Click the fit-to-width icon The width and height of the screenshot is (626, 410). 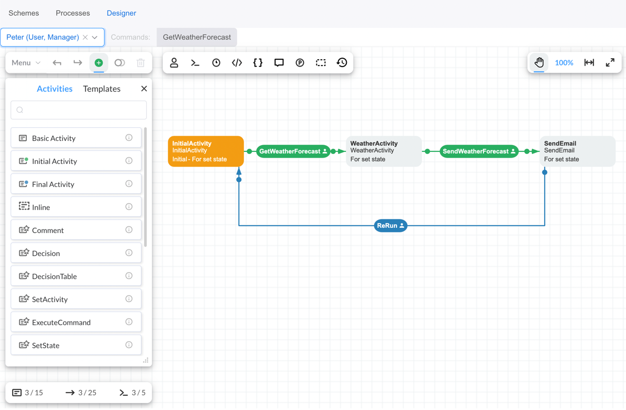[x=589, y=63]
